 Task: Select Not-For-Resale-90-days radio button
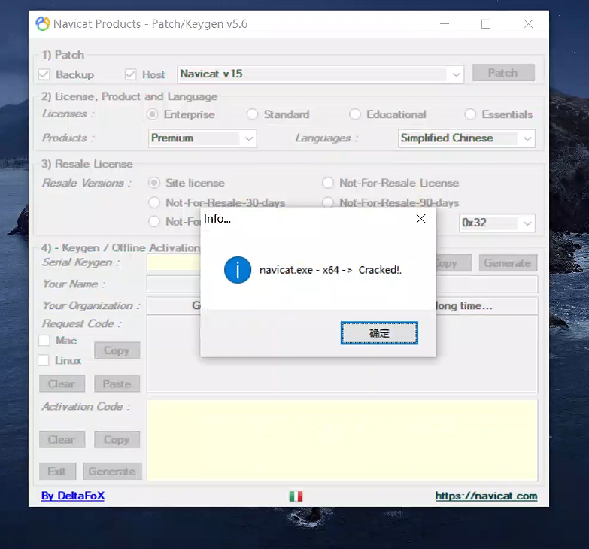(x=328, y=203)
